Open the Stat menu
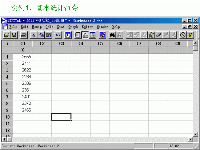 61,27
